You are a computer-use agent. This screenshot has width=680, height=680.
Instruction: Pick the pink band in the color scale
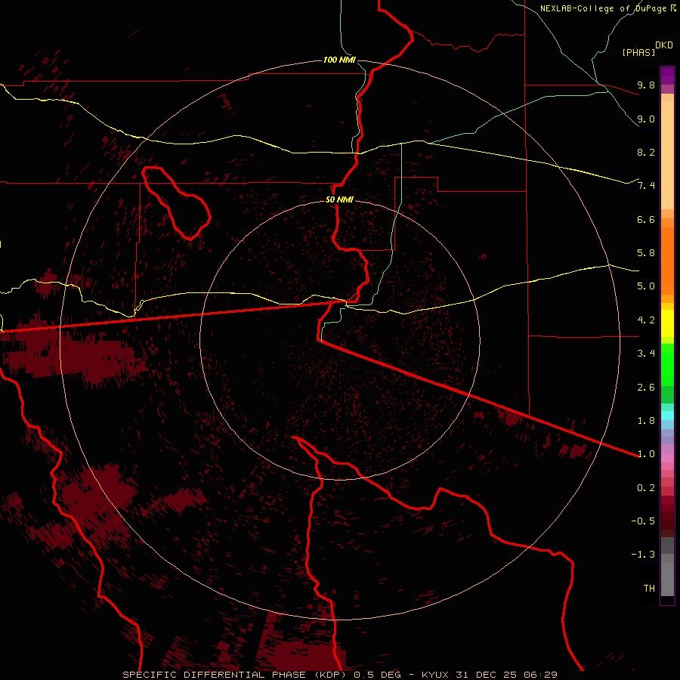click(667, 458)
